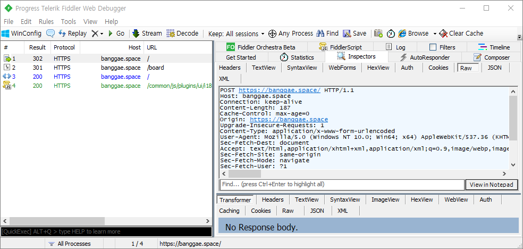Click session 4 JavaScript file icon
523x249 pixels.
click(7, 86)
